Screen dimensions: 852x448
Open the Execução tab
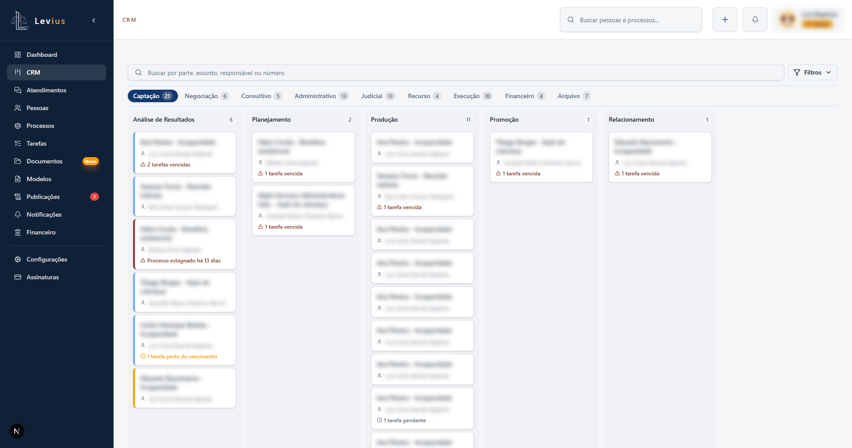tap(473, 96)
